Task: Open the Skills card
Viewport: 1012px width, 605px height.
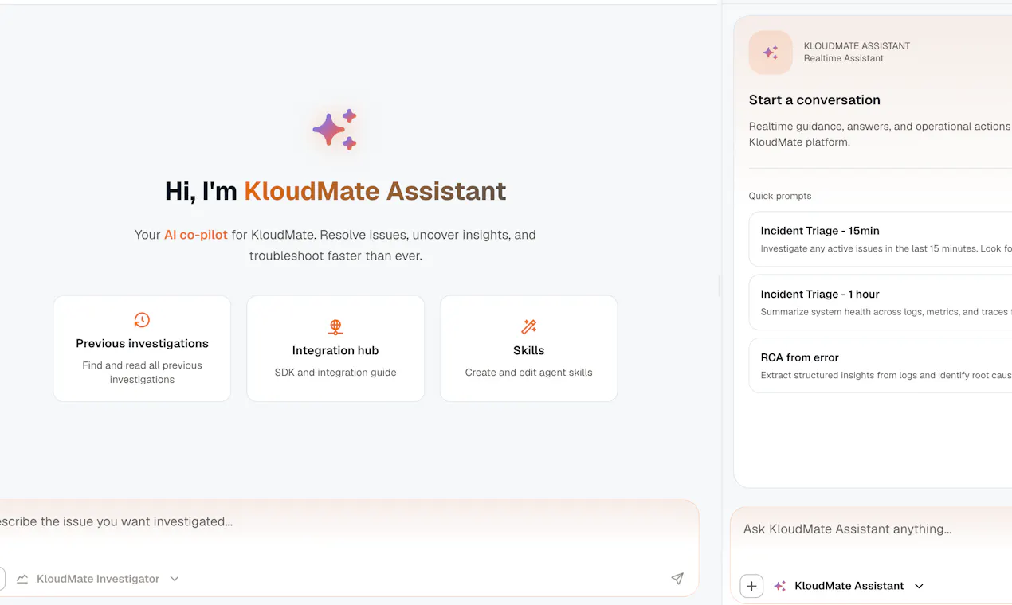Action: click(528, 349)
